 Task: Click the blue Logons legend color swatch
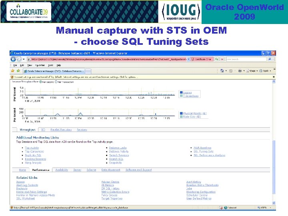[x=181, y=92]
